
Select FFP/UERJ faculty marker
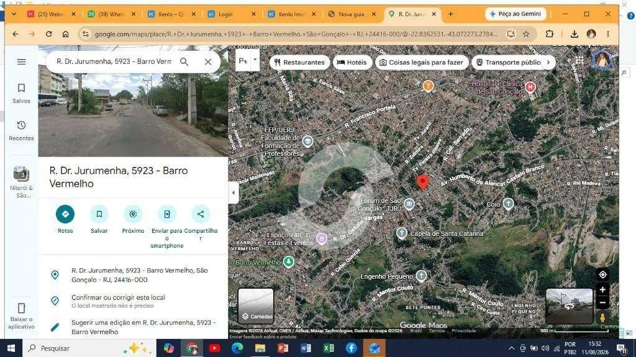click(308, 141)
